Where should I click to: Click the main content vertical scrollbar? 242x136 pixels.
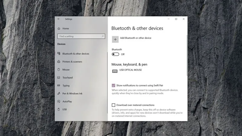tap(187, 55)
